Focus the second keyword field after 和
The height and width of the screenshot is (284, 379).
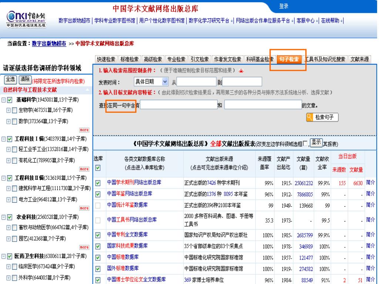263,105
